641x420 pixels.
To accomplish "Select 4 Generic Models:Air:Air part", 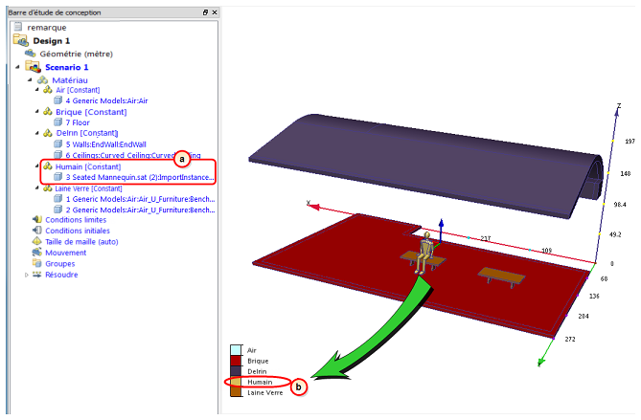I will pyautogui.click(x=106, y=100).
